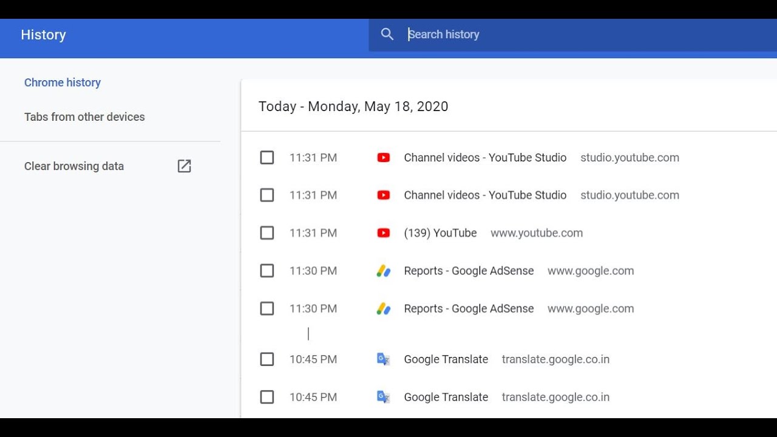Click the Today - Monday, May 18, 2020 heading

pos(353,106)
